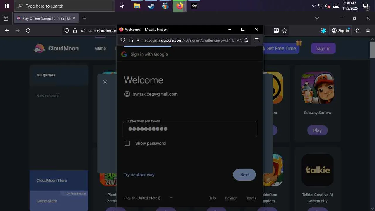Open the taskbar clock showing 5:30 AM
Image resolution: width=375 pixels, height=211 pixels.
(x=350, y=6)
